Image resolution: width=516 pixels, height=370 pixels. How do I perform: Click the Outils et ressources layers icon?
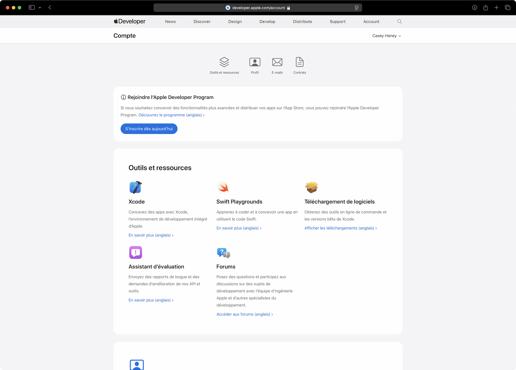click(224, 62)
